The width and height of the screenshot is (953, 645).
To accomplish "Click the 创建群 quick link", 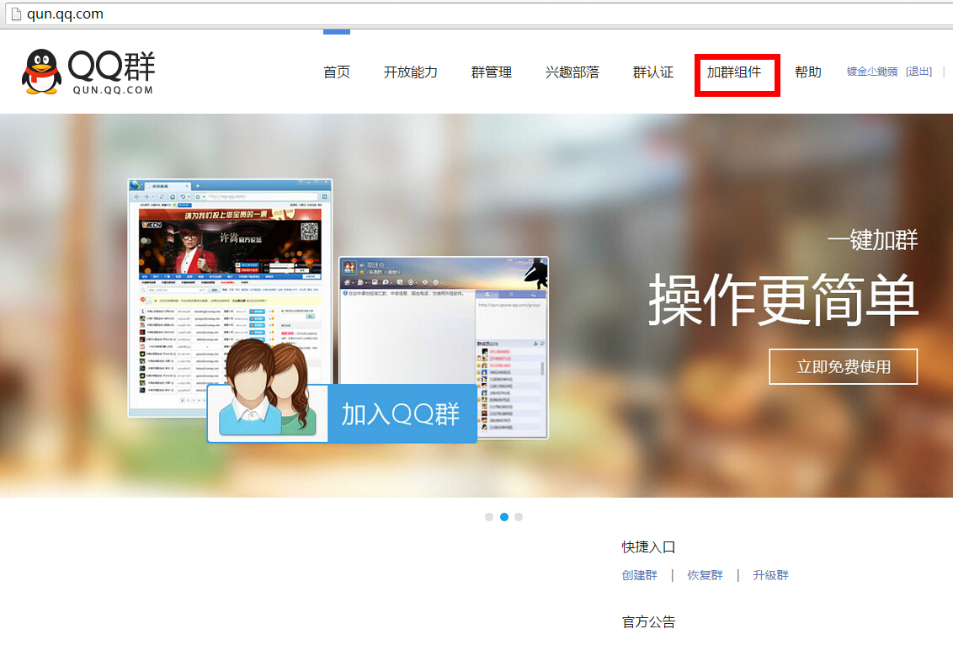I will (x=640, y=576).
